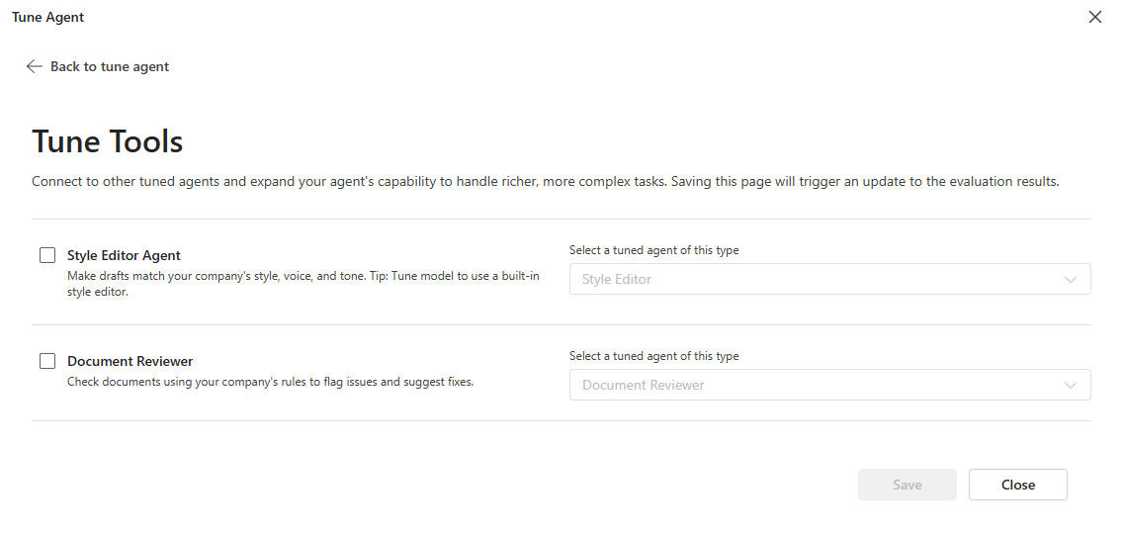Click the 'Tune Tools' page heading
Screen dimensions: 1123x536
coord(107,141)
